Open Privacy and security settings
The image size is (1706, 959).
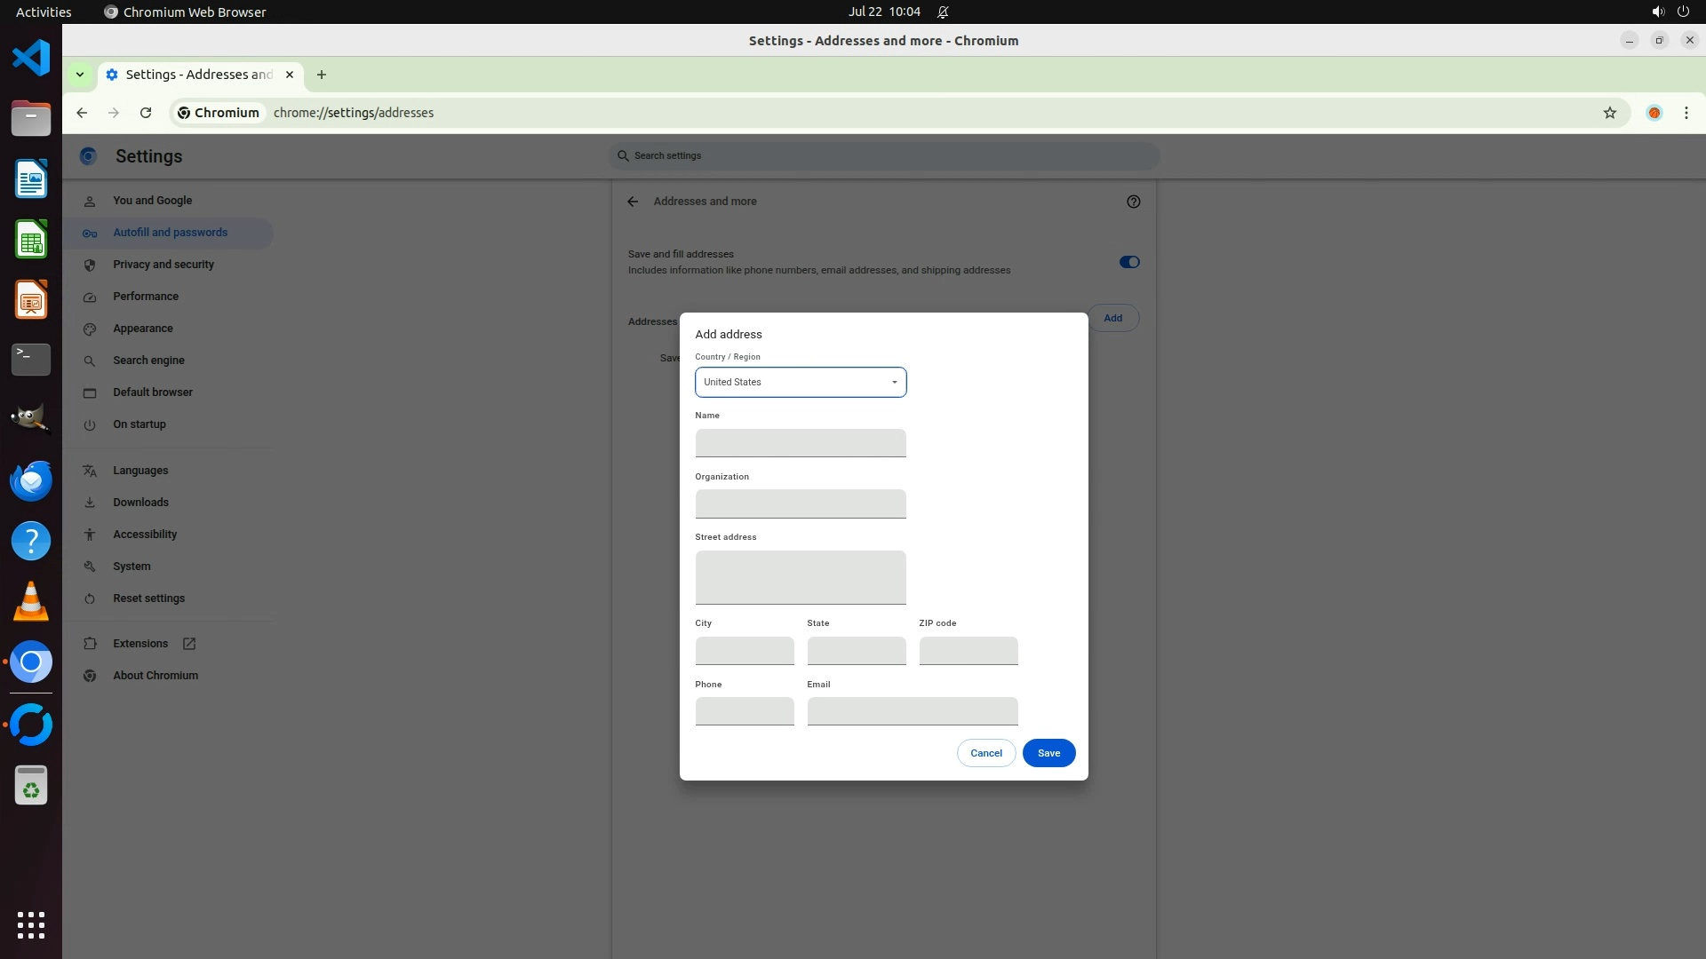point(163,265)
